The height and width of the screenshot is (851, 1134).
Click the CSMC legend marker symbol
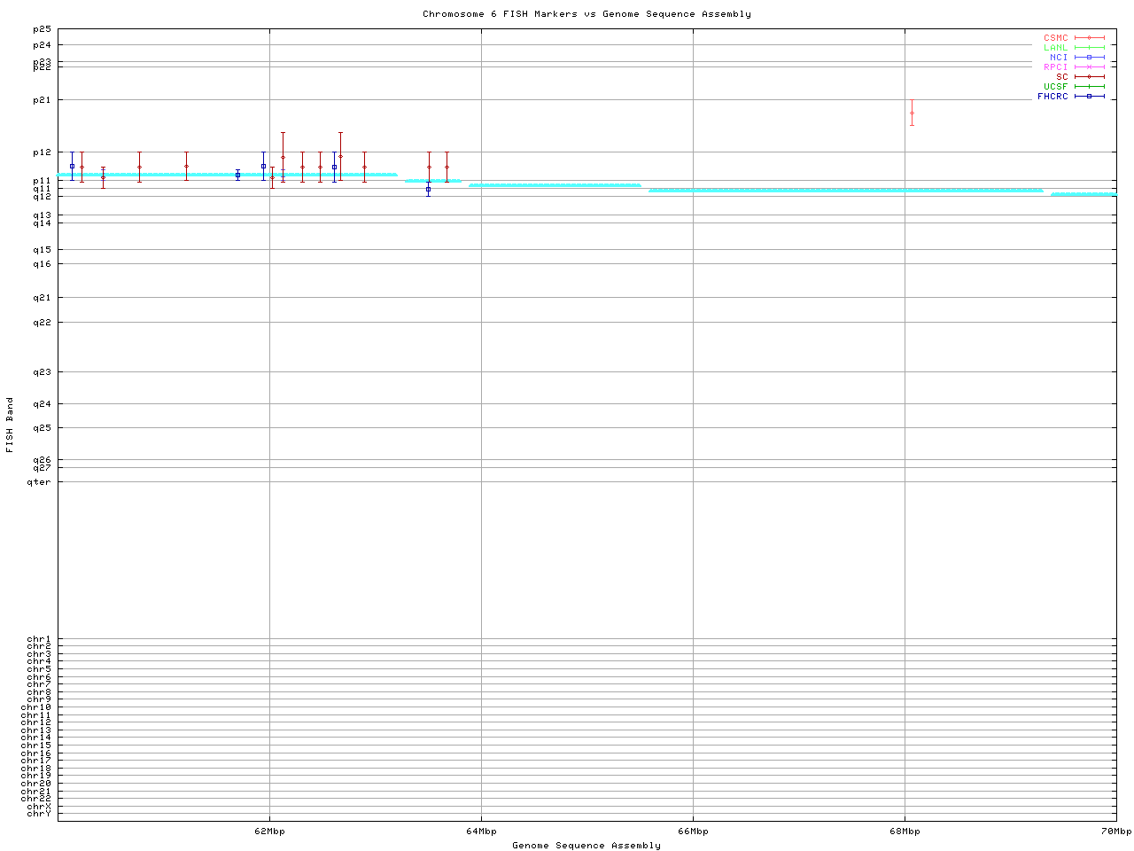coord(1089,38)
